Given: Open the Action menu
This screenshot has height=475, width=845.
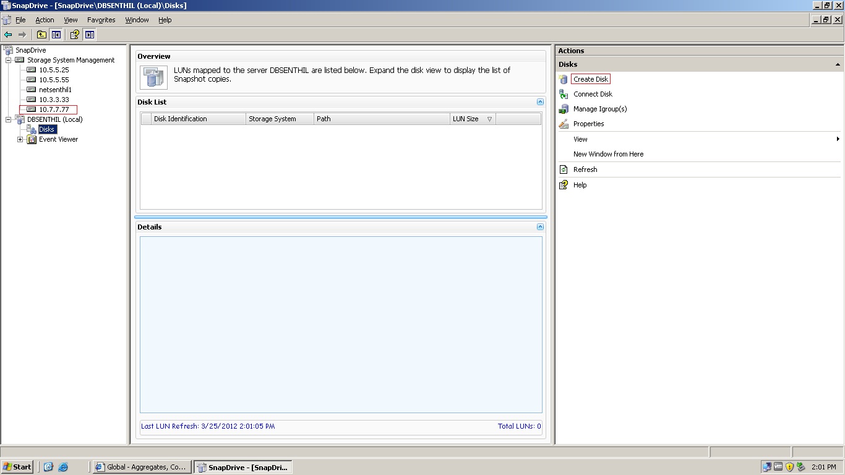Looking at the screenshot, I should coord(45,19).
